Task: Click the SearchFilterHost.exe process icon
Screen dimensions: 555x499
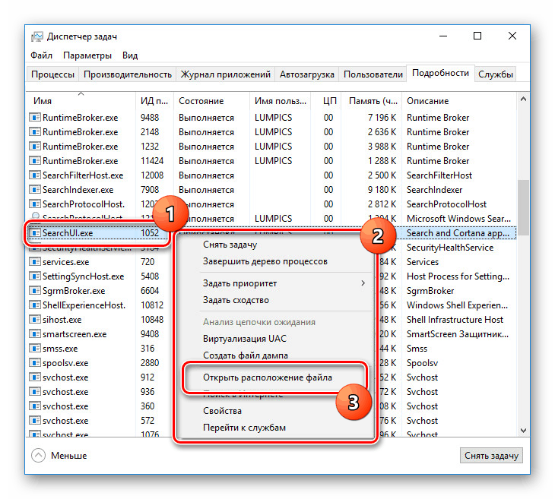Action: (x=35, y=175)
